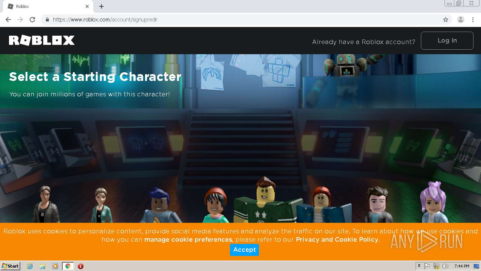Select the Roblox browser tab
This screenshot has width=481, height=271.
pos(48,6)
